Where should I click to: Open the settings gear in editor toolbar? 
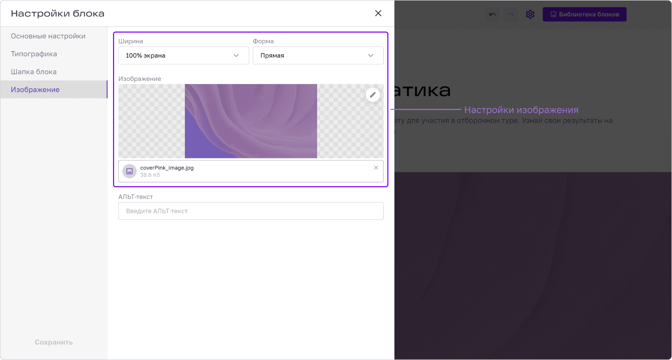coord(530,14)
